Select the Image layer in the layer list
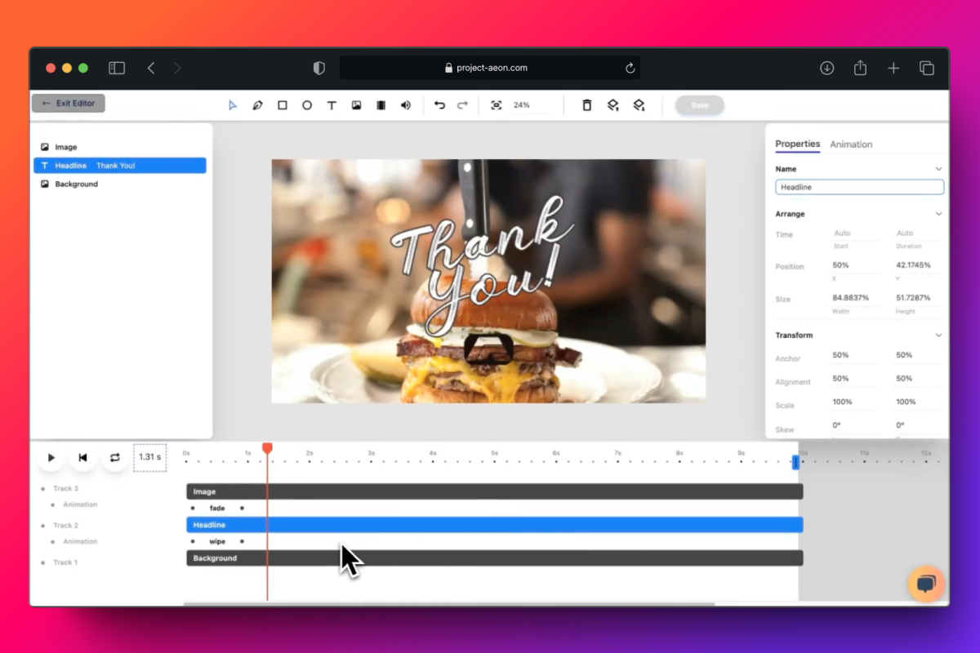 [x=119, y=147]
